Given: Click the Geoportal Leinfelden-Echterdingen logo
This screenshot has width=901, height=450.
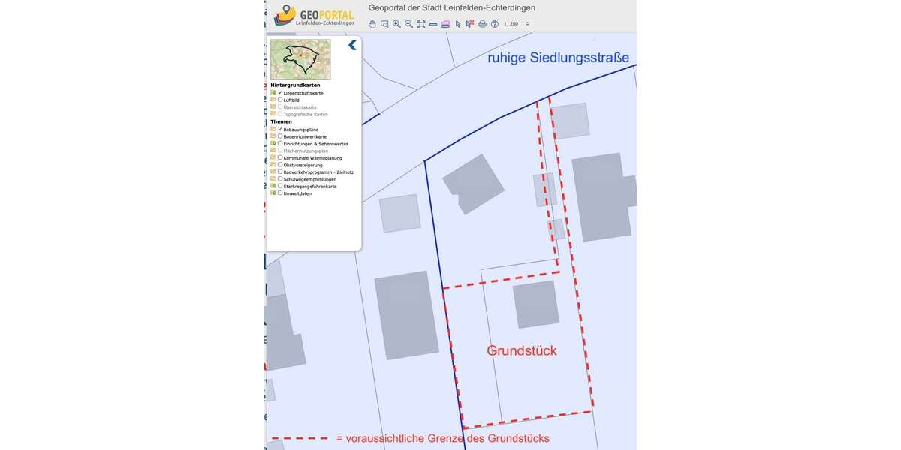Looking at the screenshot, I should pos(314,14).
